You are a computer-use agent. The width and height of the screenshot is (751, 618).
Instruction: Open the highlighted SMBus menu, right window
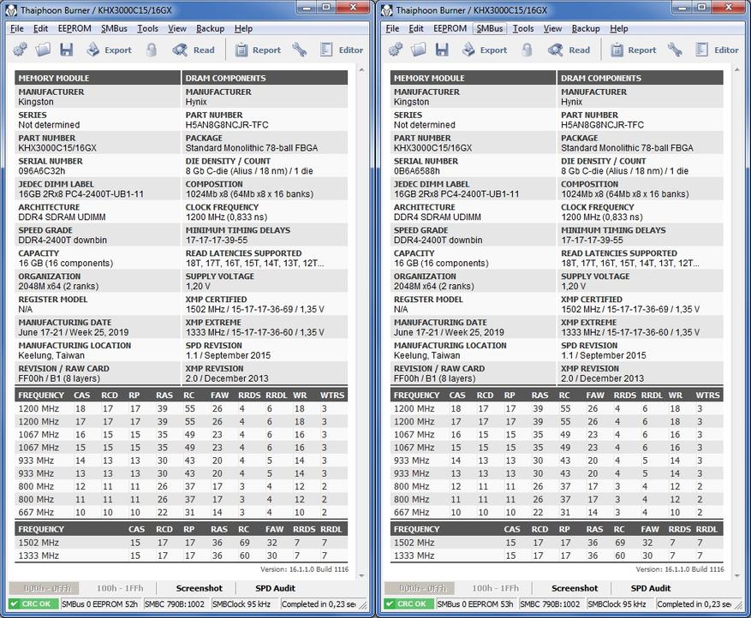pos(490,29)
